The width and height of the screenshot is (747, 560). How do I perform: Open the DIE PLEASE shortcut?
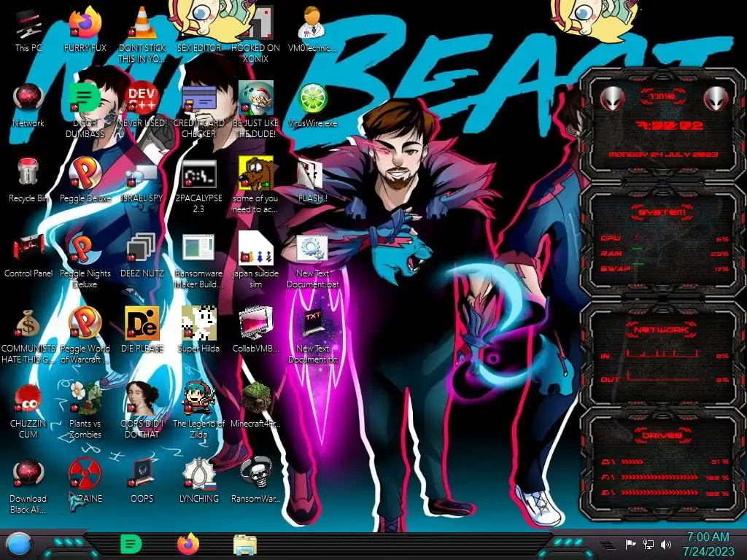(x=142, y=330)
